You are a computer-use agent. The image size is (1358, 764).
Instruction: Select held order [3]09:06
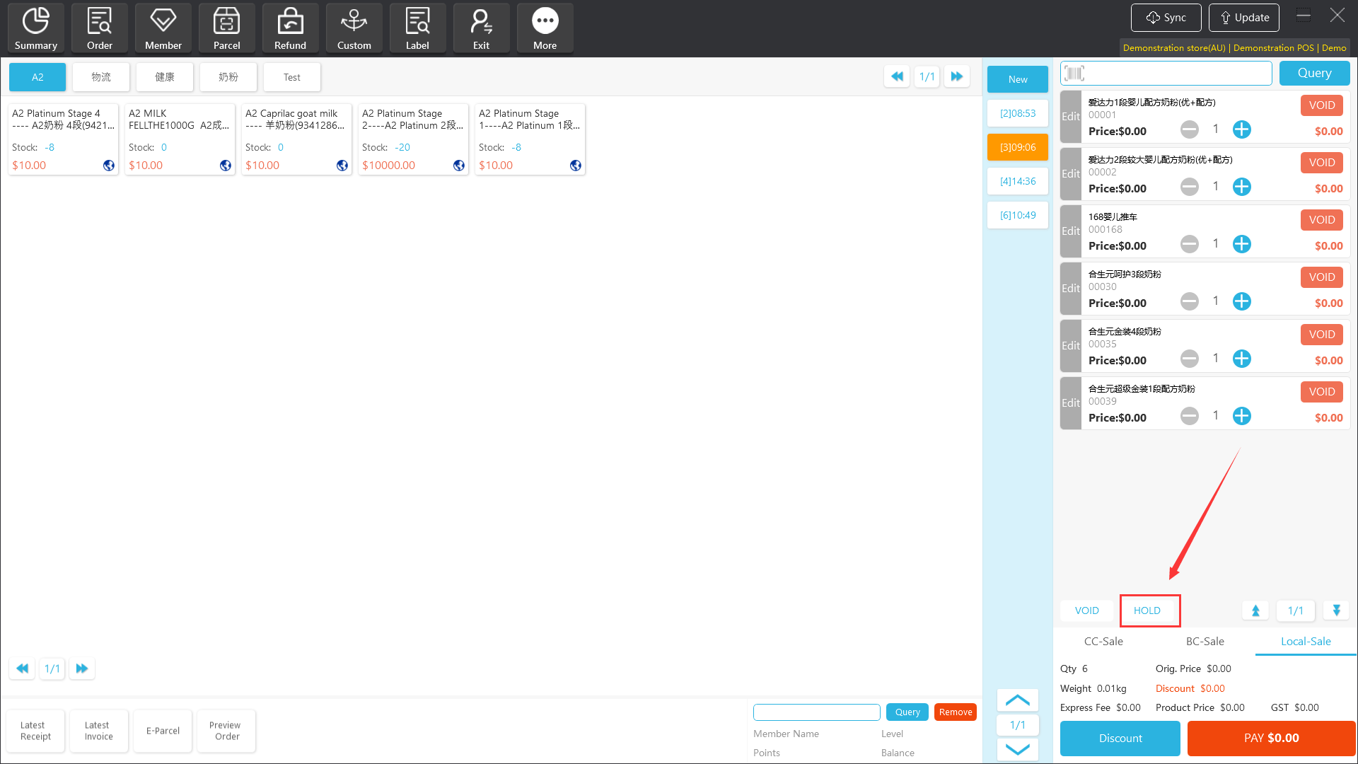[x=1017, y=147]
